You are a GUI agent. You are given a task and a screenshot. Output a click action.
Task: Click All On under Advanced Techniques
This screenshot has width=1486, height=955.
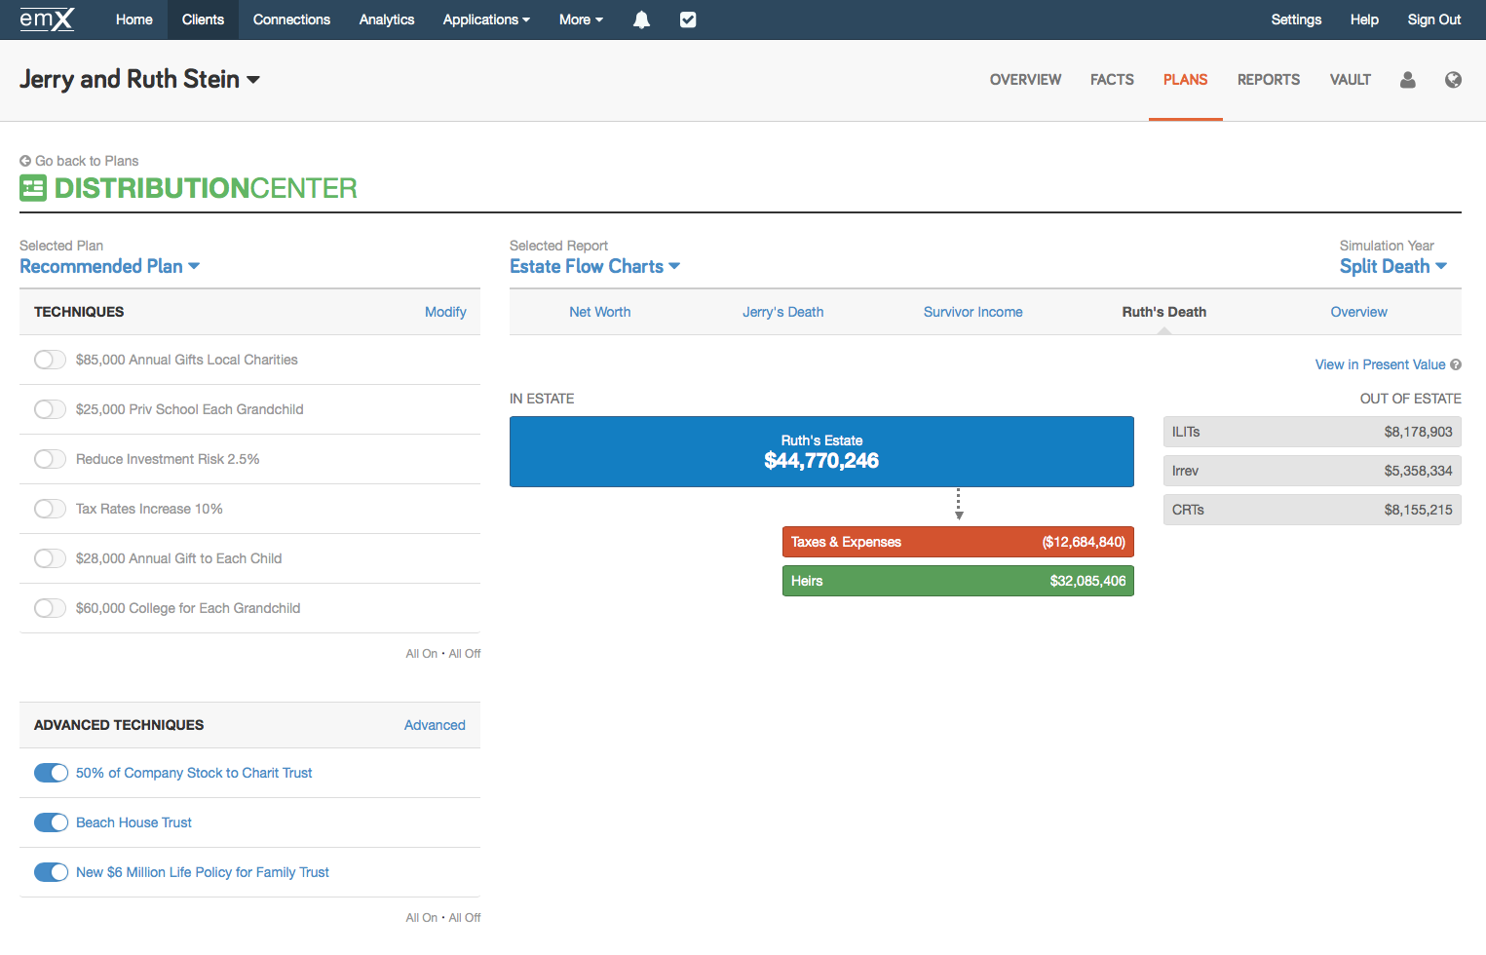[421, 918]
